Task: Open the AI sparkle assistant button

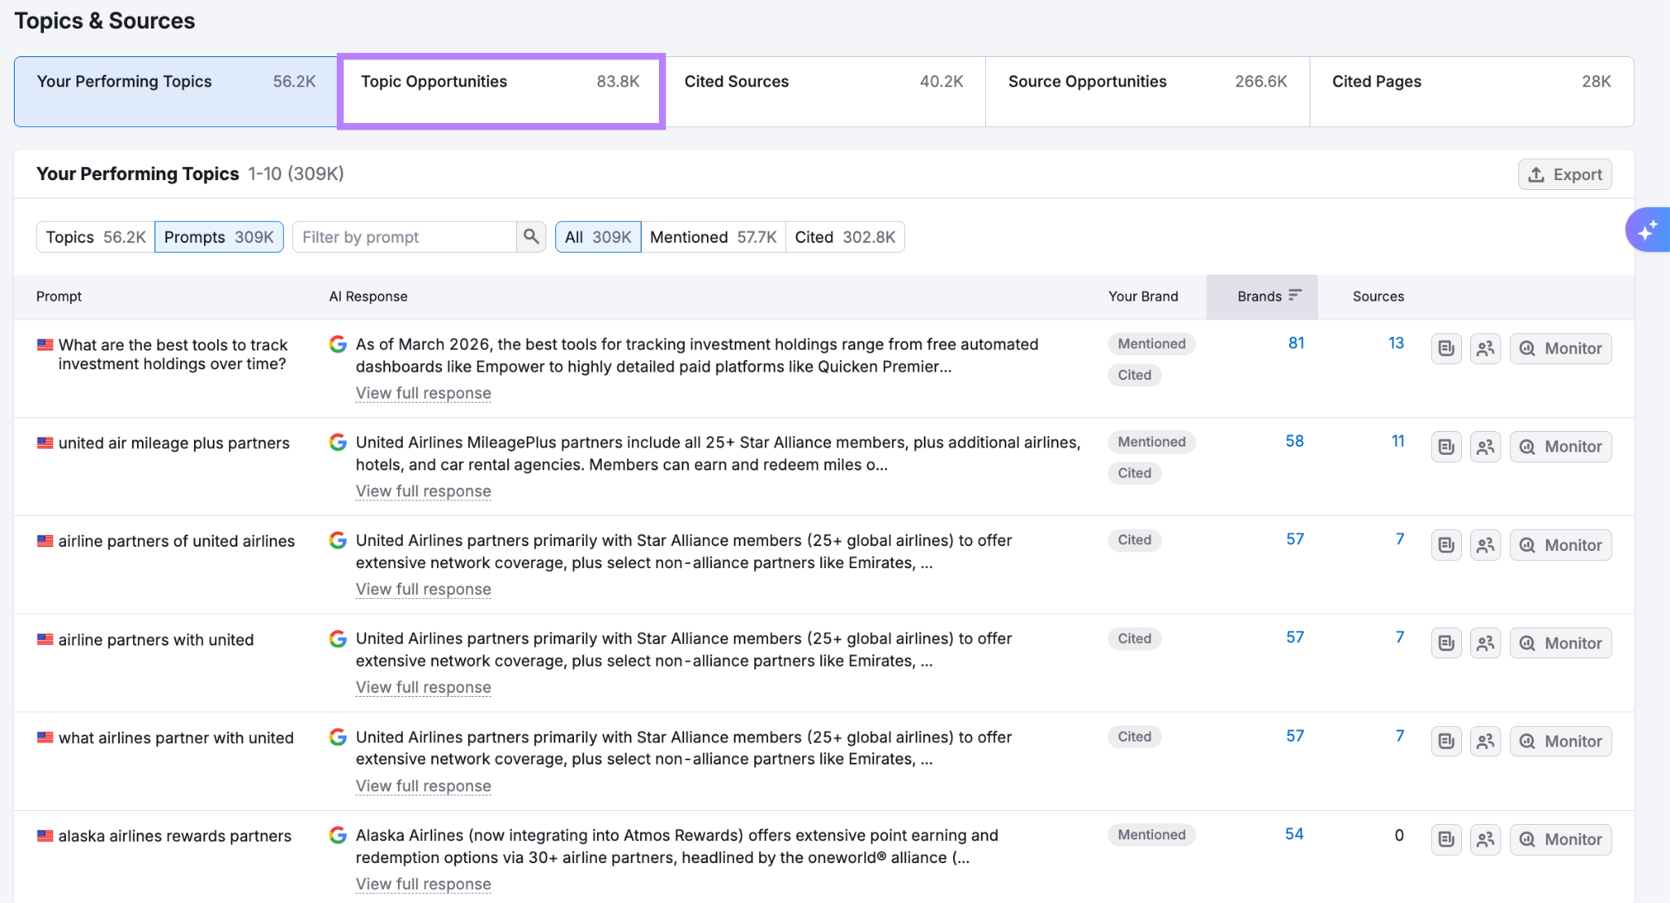Action: [1647, 230]
